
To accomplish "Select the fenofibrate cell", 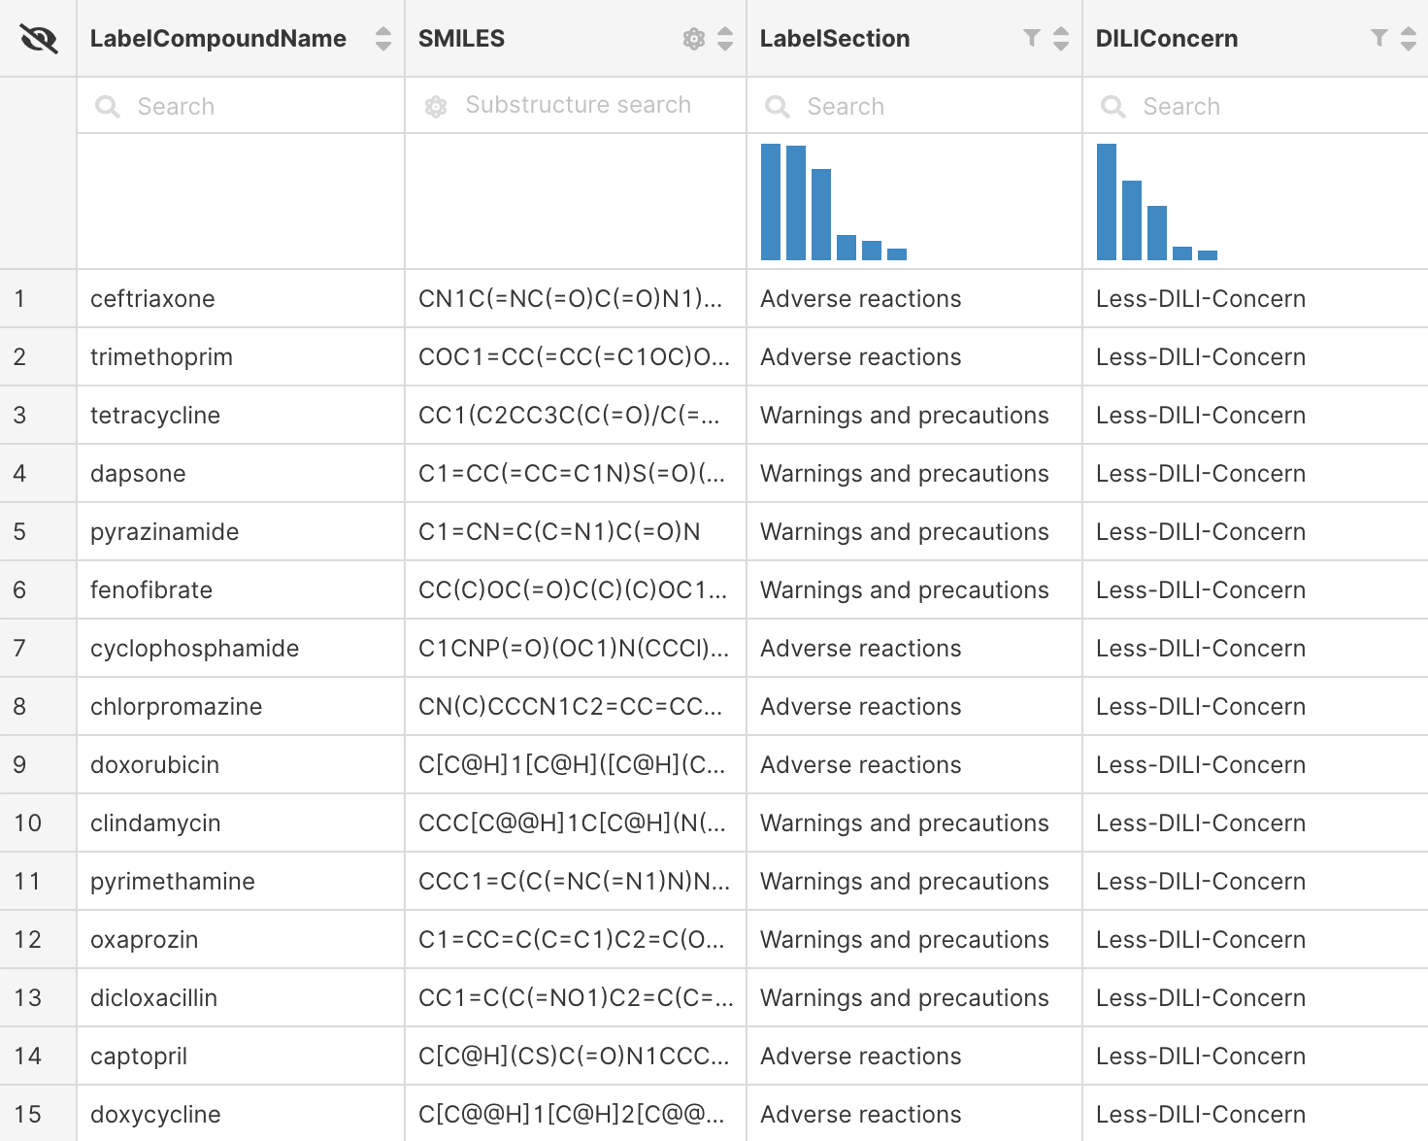I will click(x=241, y=589).
